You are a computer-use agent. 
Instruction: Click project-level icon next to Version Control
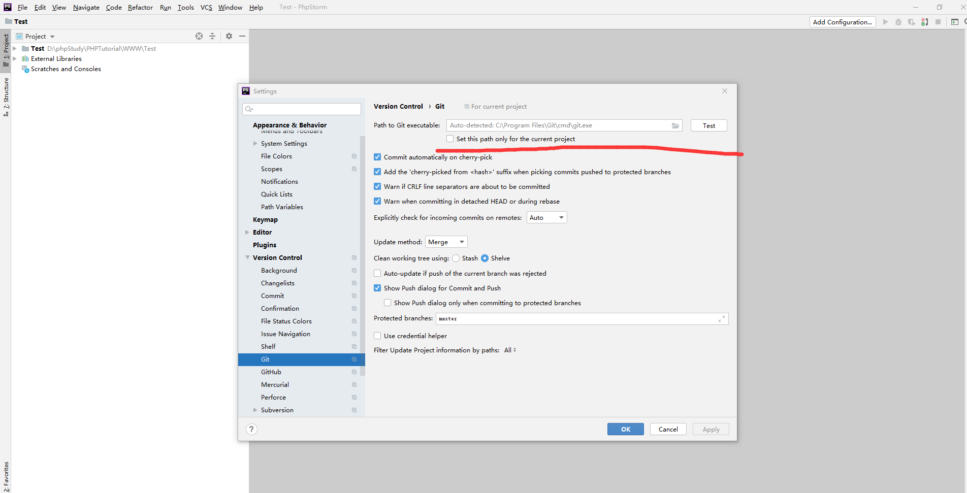point(354,258)
